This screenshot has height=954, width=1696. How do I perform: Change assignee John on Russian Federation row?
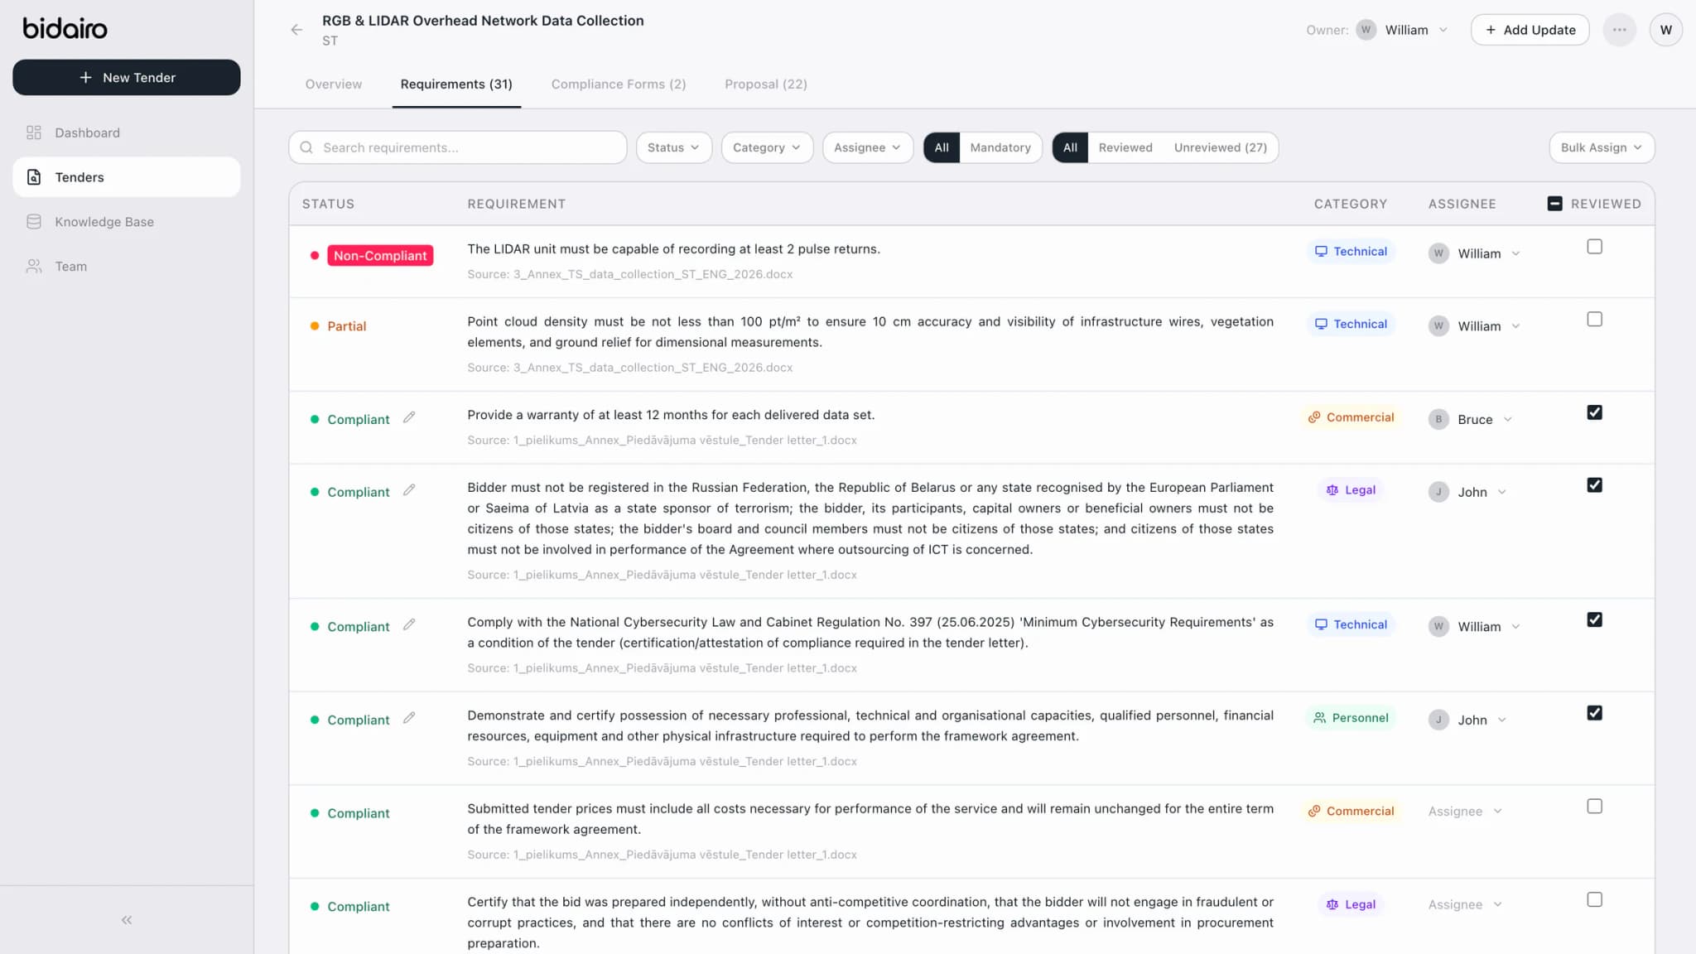[x=1467, y=492]
